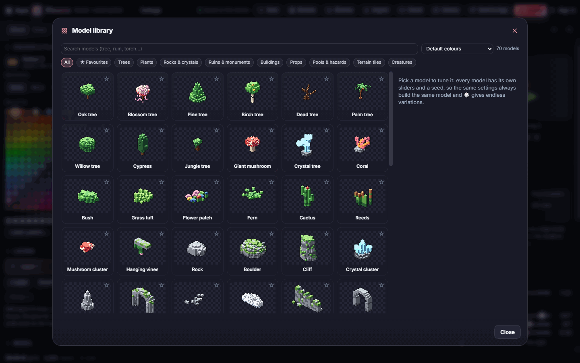Star the Willow tree model
The height and width of the screenshot is (363, 580).
point(107,131)
